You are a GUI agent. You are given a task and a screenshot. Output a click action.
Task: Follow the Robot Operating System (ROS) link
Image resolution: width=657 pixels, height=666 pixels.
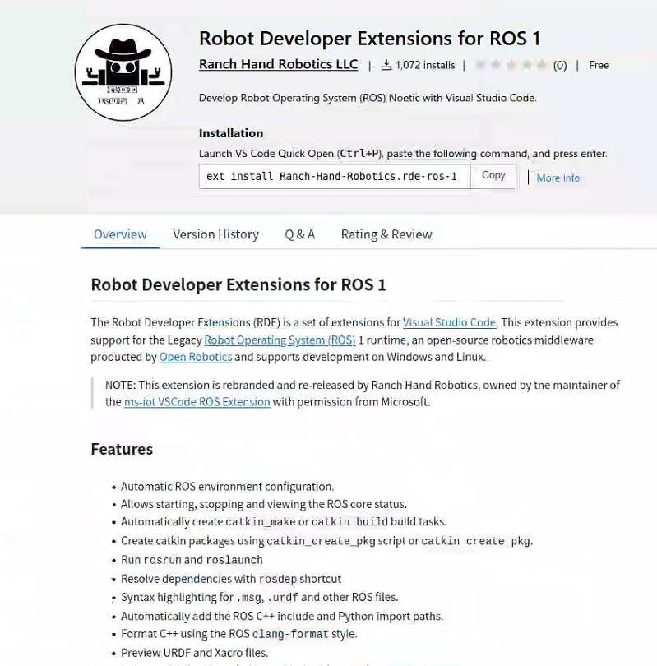coord(280,340)
